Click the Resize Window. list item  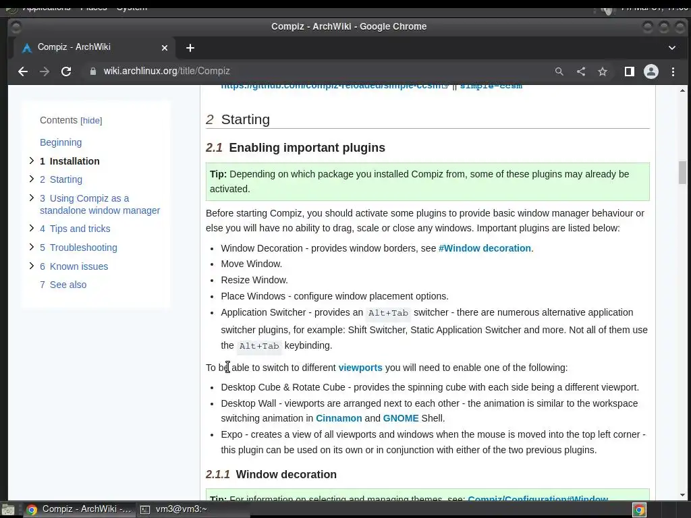254,280
